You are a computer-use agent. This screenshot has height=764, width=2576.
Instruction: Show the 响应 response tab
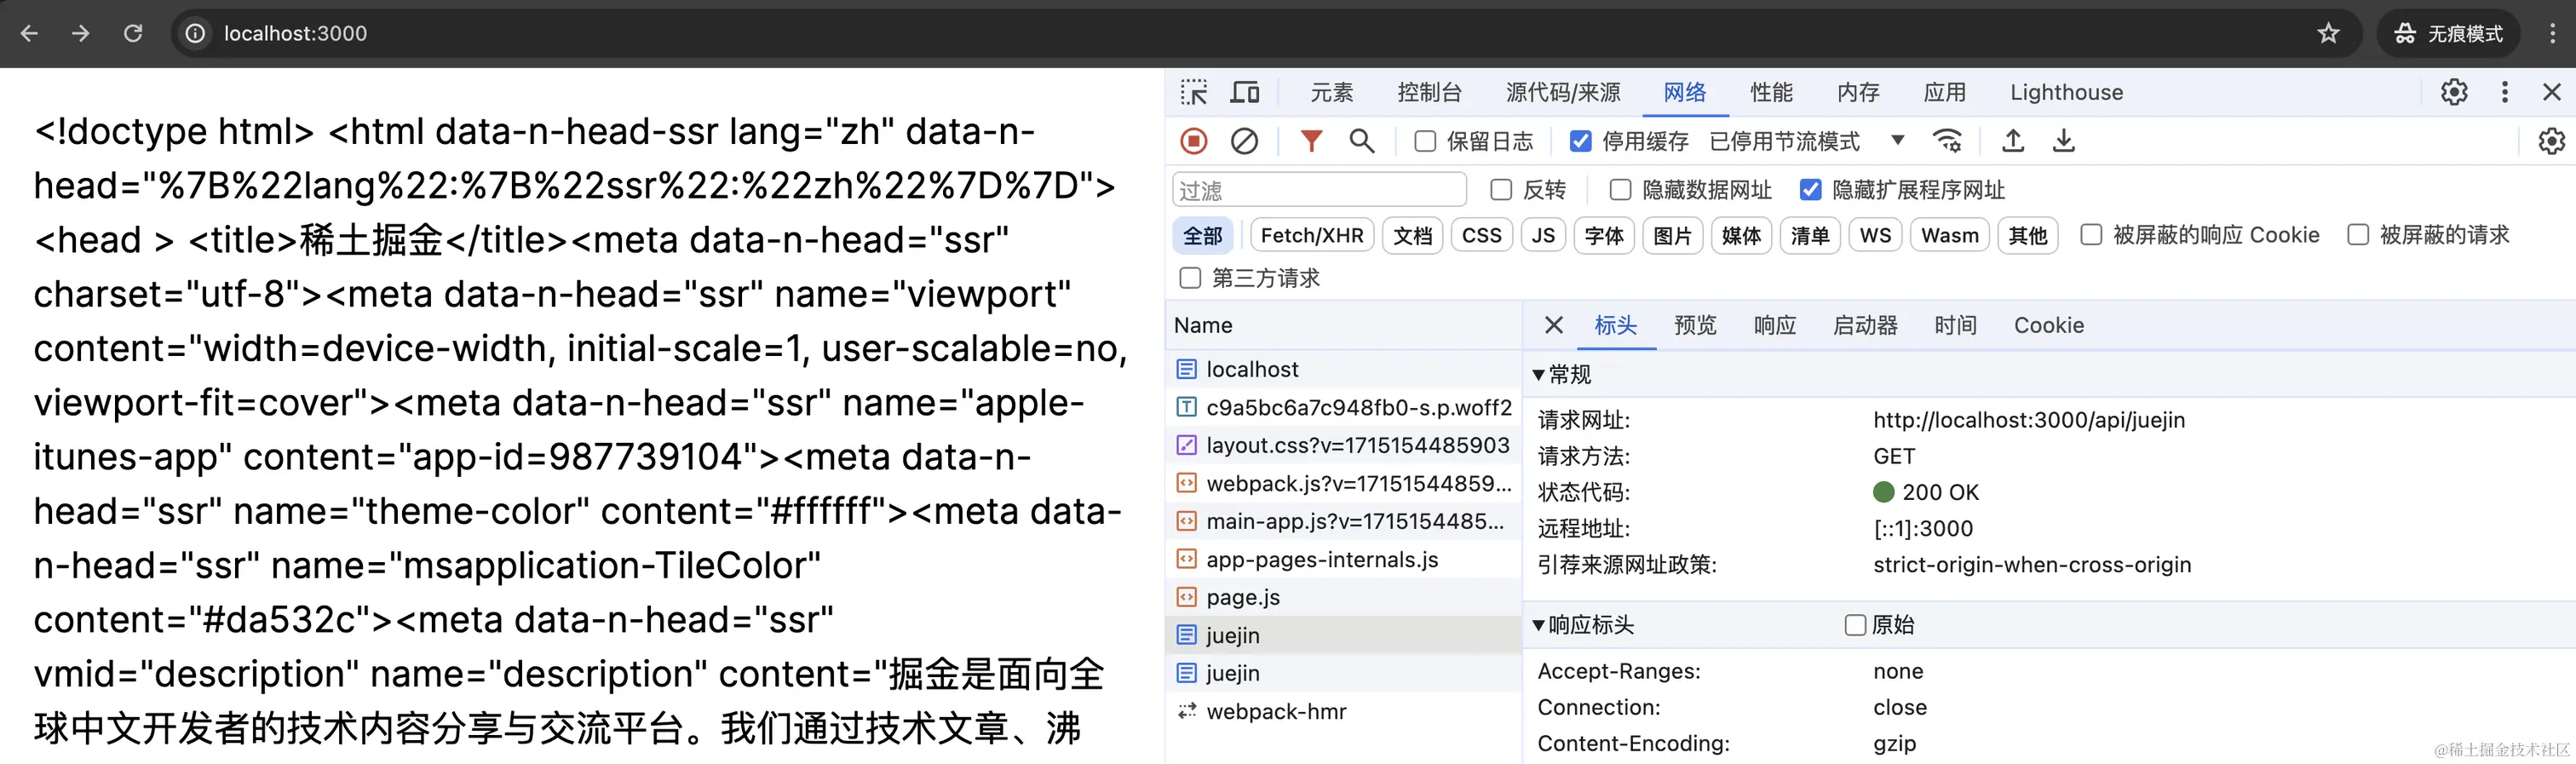click(1775, 325)
